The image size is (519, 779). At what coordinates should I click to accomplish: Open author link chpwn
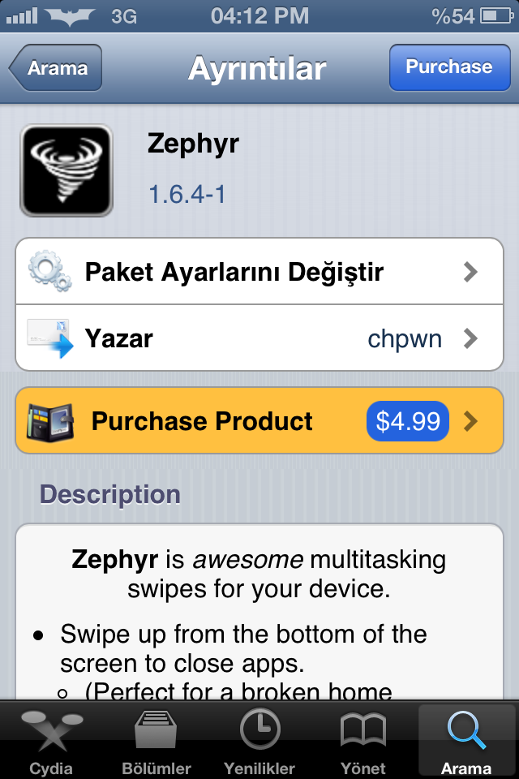pos(405,339)
